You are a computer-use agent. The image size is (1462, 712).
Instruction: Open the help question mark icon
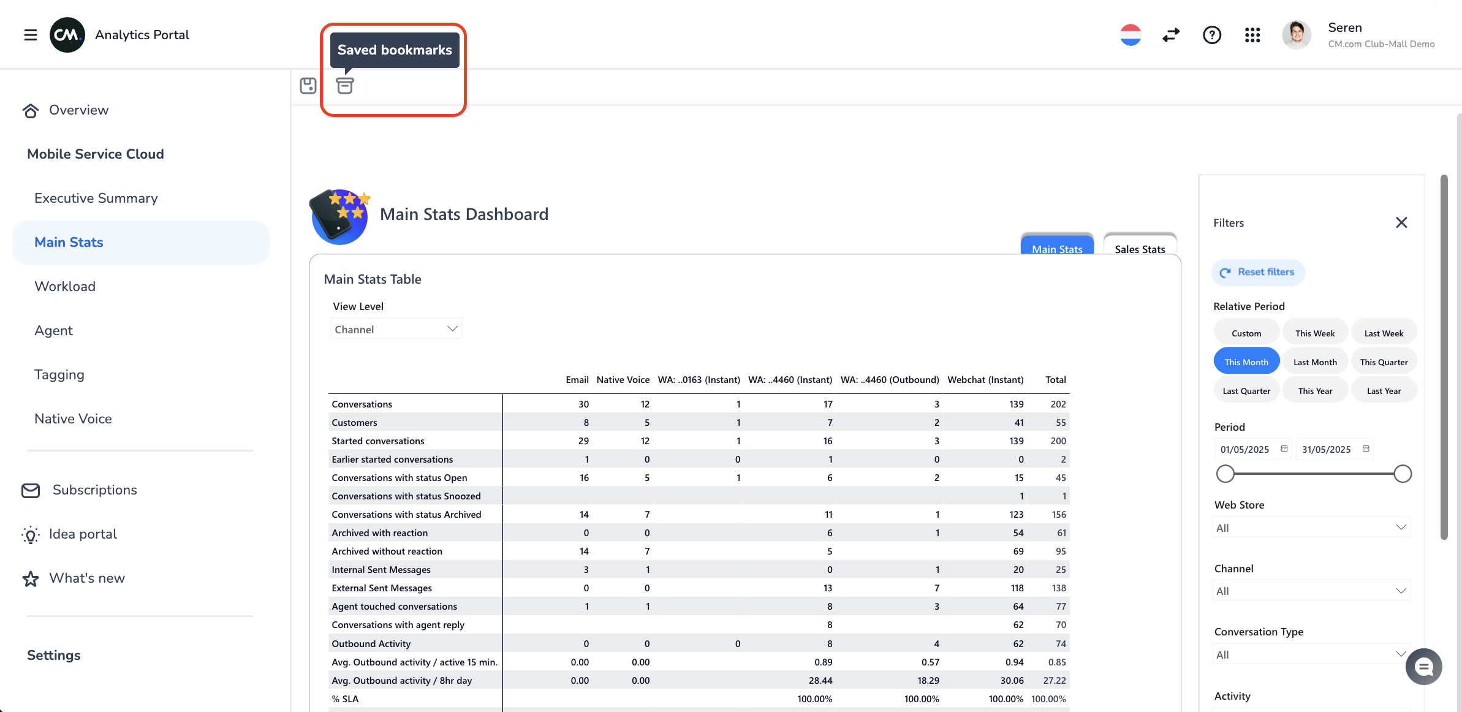[x=1211, y=35]
